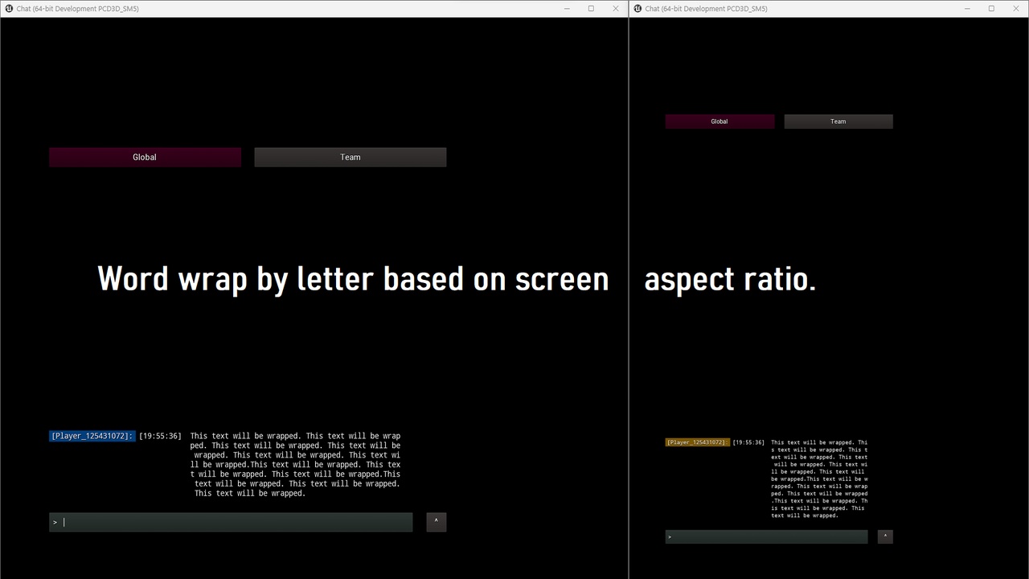Select Global channel in right chat window
Image resolution: width=1029 pixels, height=579 pixels.
pyautogui.click(x=719, y=121)
